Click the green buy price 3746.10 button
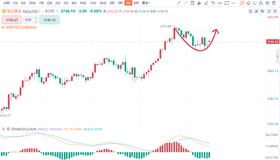Screen dimensions: 280x160 [x=49, y=20]
